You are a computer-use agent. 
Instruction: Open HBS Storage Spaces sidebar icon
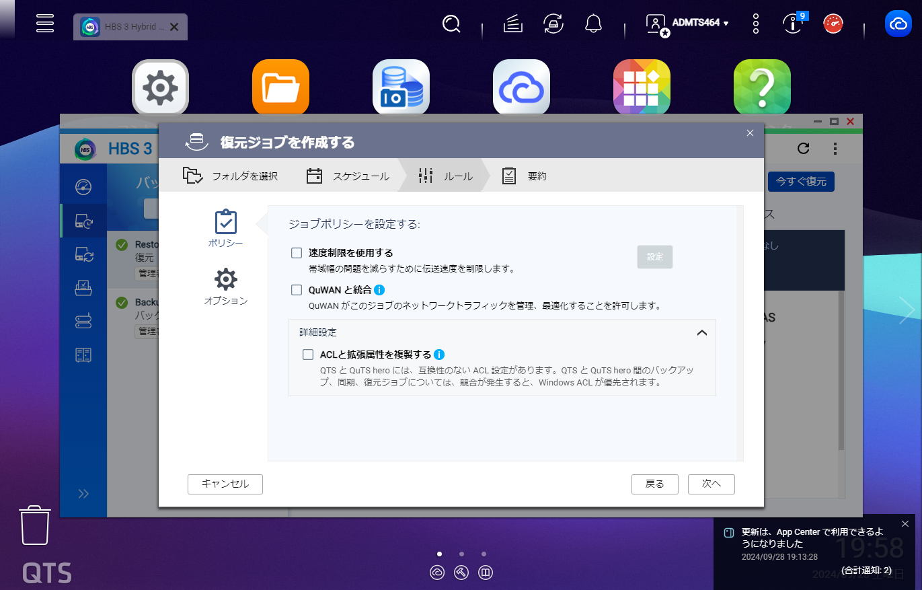point(83,322)
